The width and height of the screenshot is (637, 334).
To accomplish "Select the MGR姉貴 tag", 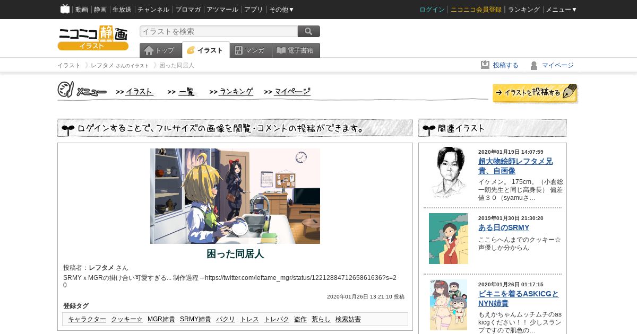I will (x=161, y=319).
